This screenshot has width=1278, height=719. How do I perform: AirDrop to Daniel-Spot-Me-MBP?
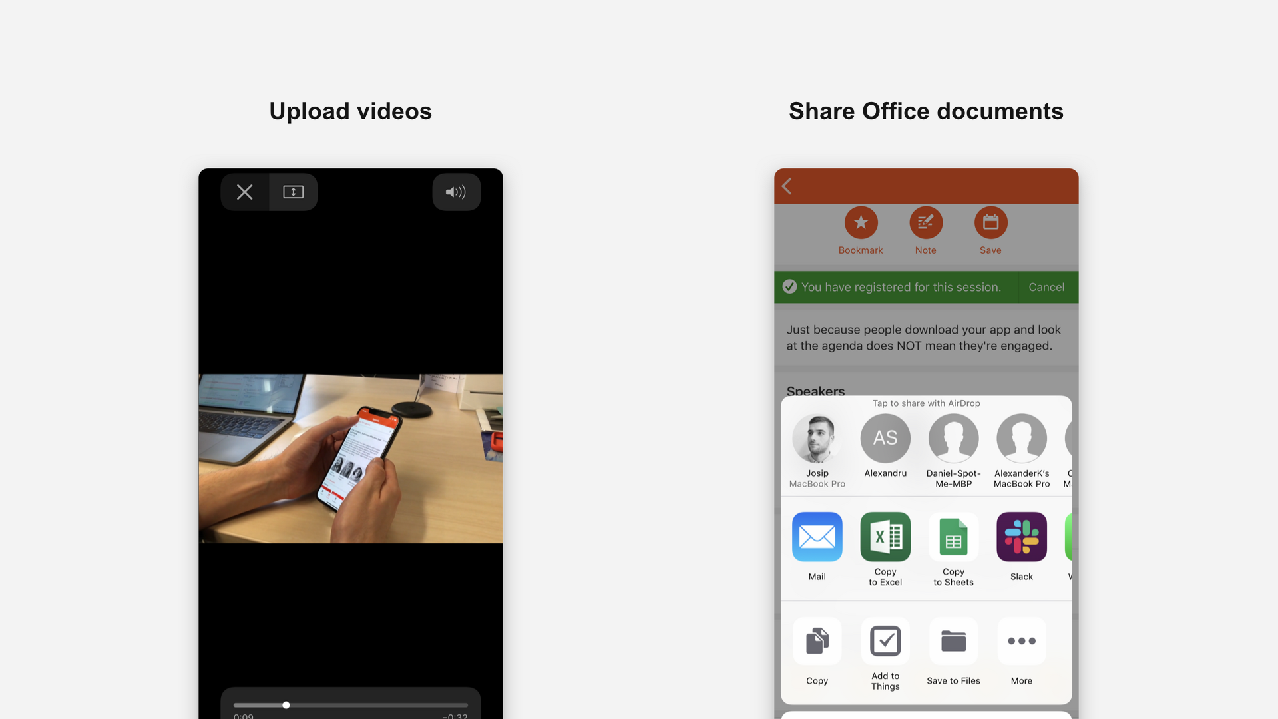[953, 439]
